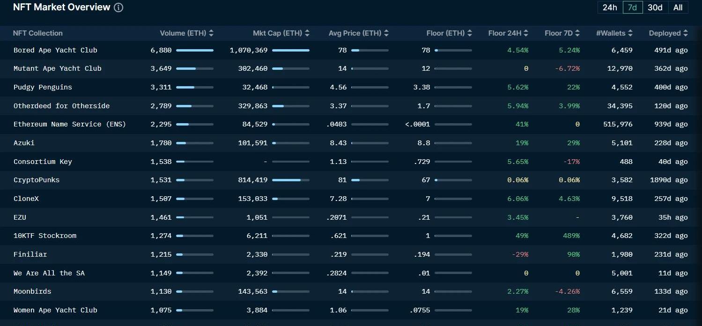
Task: Open the Pudgy Penguins collection
Action: pyautogui.click(x=43, y=87)
